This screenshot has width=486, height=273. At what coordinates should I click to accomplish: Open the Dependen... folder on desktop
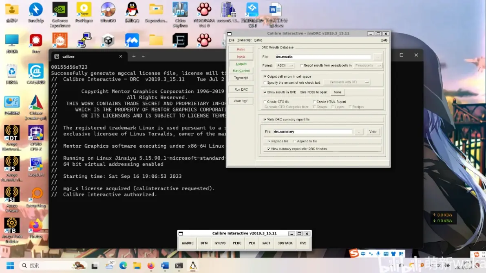156,12
